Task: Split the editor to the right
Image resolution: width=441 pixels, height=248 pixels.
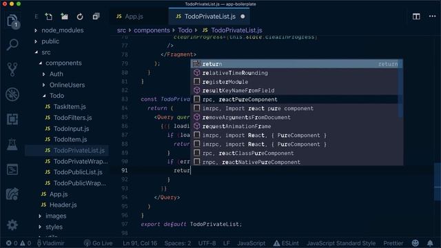Action: point(416,17)
